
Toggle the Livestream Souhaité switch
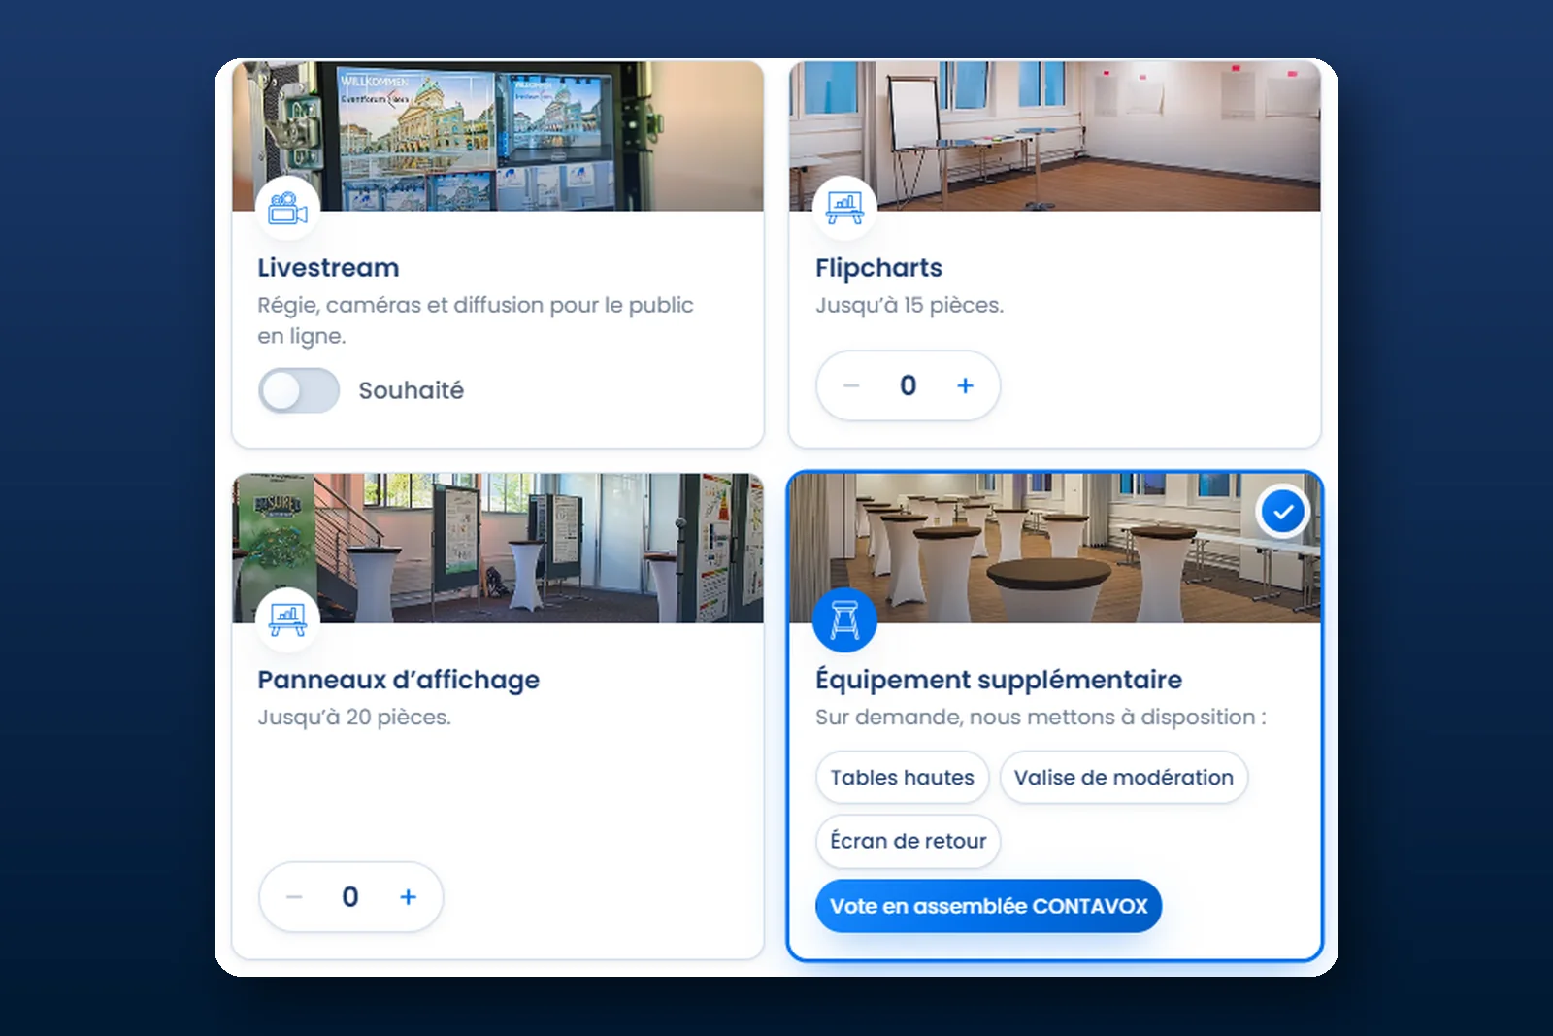299,390
